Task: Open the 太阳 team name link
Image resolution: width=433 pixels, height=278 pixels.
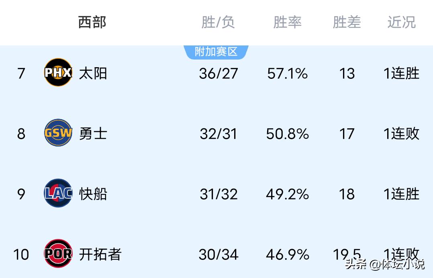Action: click(x=93, y=74)
